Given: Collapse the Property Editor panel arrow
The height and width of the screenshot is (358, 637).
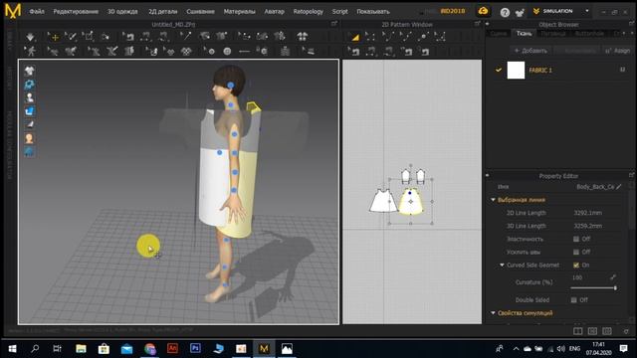Looking at the screenshot, I should pyautogui.click(x=487, y=175).
